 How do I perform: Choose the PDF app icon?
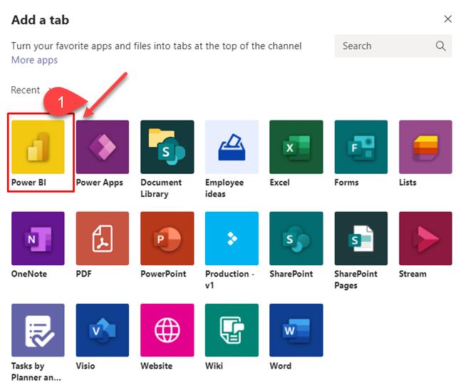[x=103, y=238]
